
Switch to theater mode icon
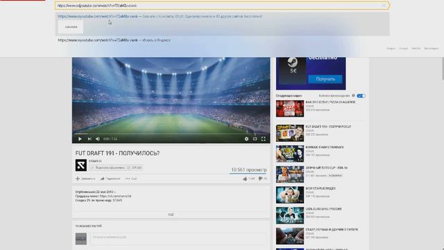pyautogui.click(x=255, y=139)
